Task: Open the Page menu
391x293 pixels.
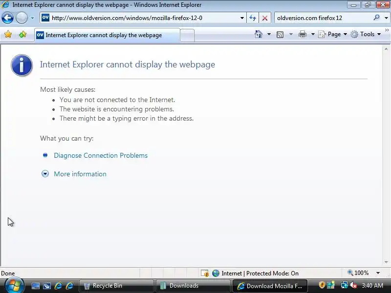Action: click(333, 34)
